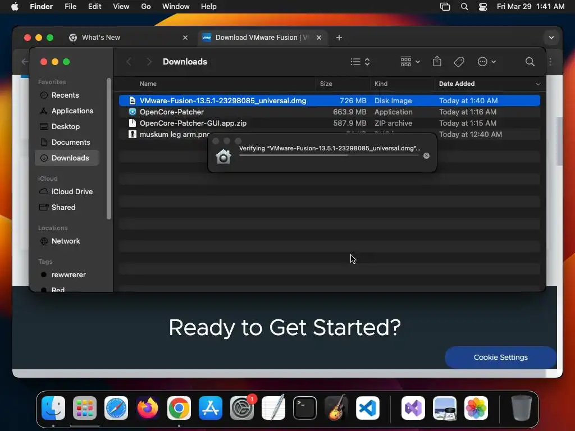Screen dimensions: 575x431
Task: Toggle Date Added sort order chevron
Action: coord(538,84)
